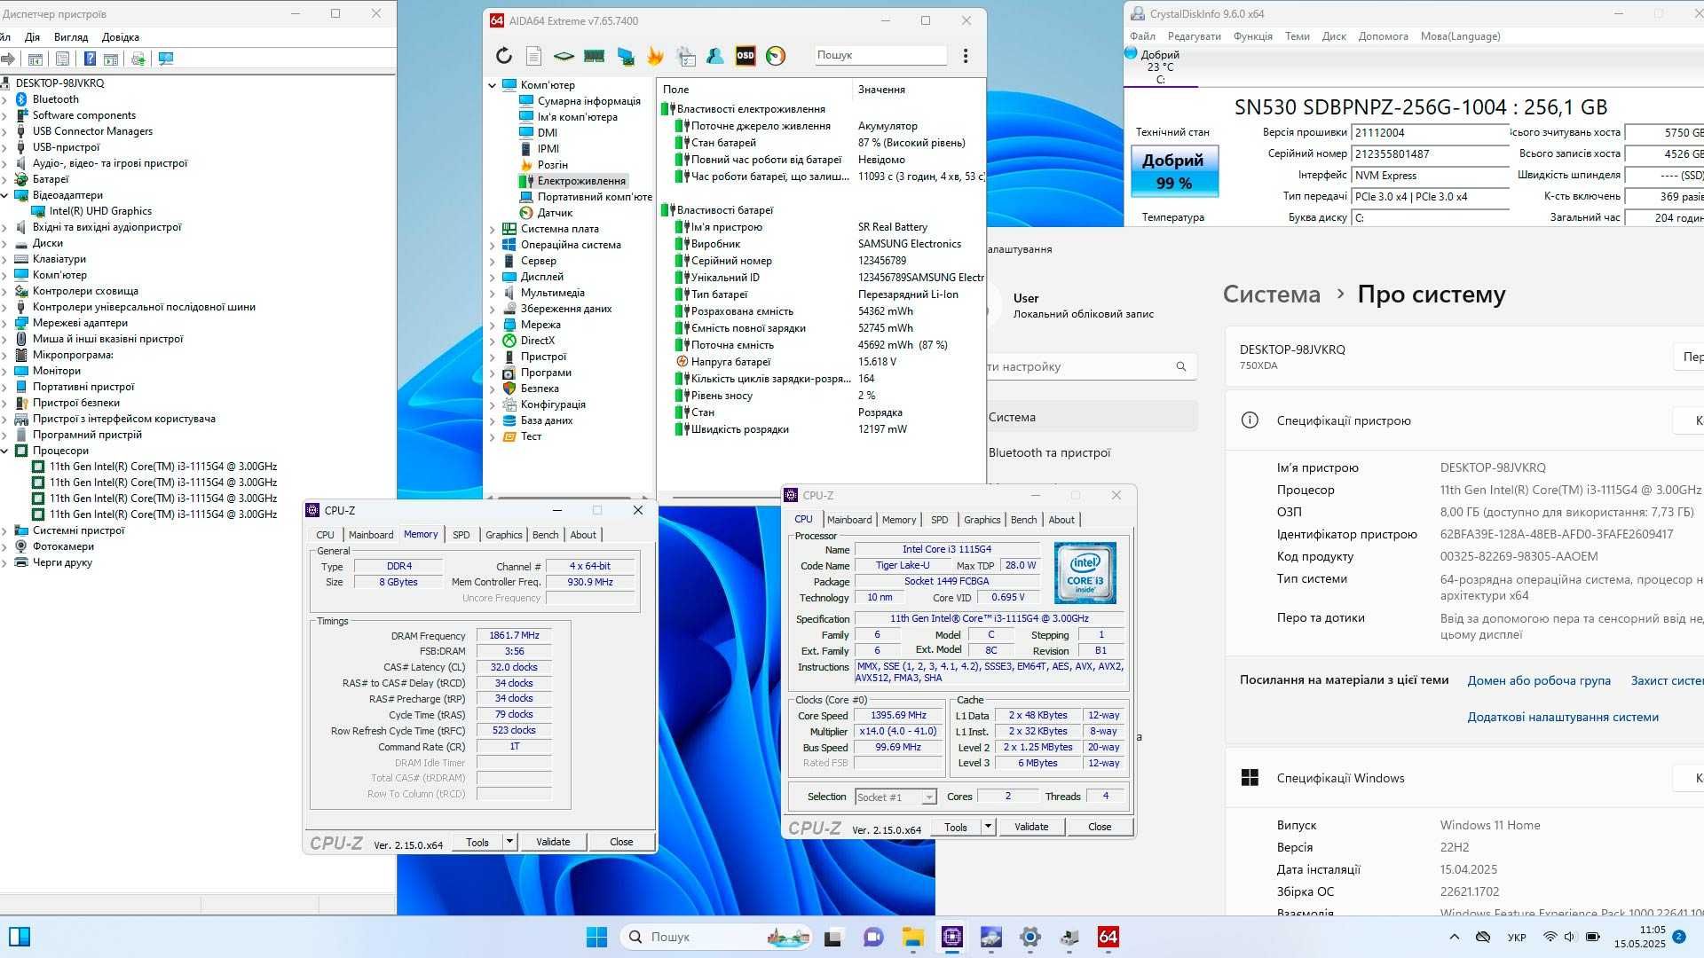Image resolution: width=1704 pixels, height=958 pixels.
Task: Open Task View icon on taskbar
Action: 833,937
